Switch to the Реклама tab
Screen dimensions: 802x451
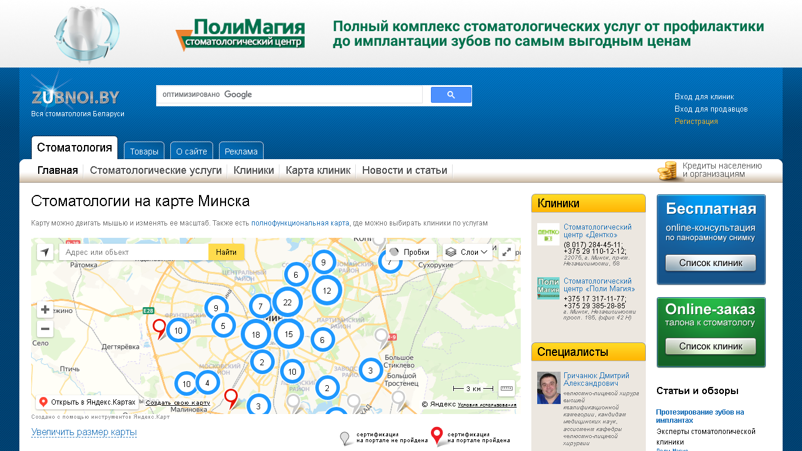[241, 151]
